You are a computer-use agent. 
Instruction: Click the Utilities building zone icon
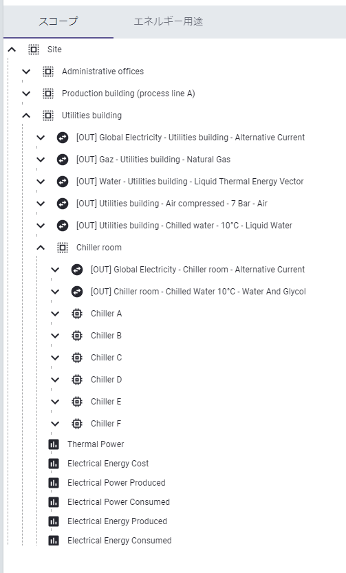48,116
